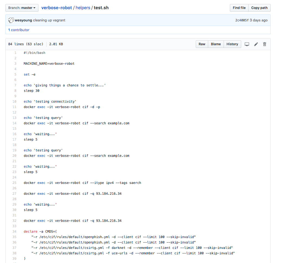Open commit 2c4005f
The image size is (281, 263).
(x=242, y=20)
